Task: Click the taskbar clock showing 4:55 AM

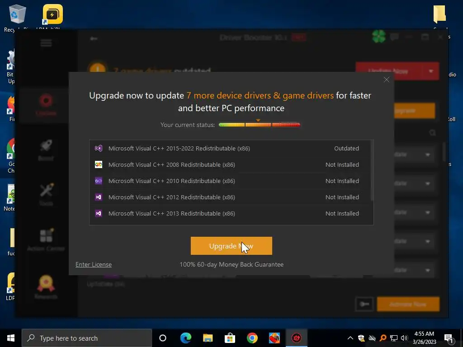Action: click(424, 338)
